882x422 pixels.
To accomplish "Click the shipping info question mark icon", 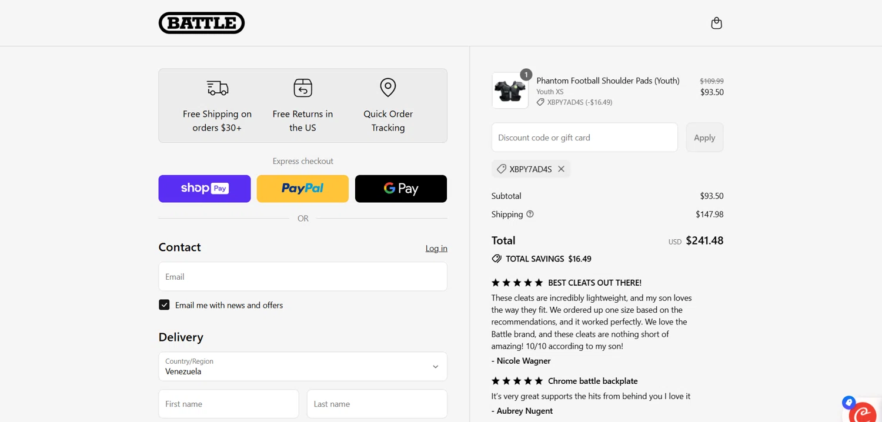I will click(x=530, y=214).
